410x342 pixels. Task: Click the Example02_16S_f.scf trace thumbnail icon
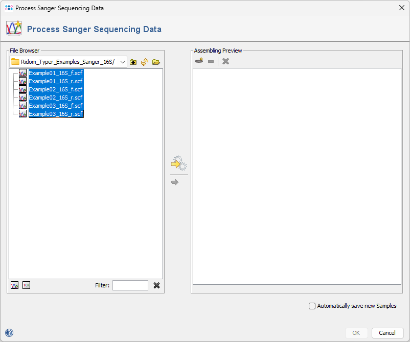[x=22, y=89]
